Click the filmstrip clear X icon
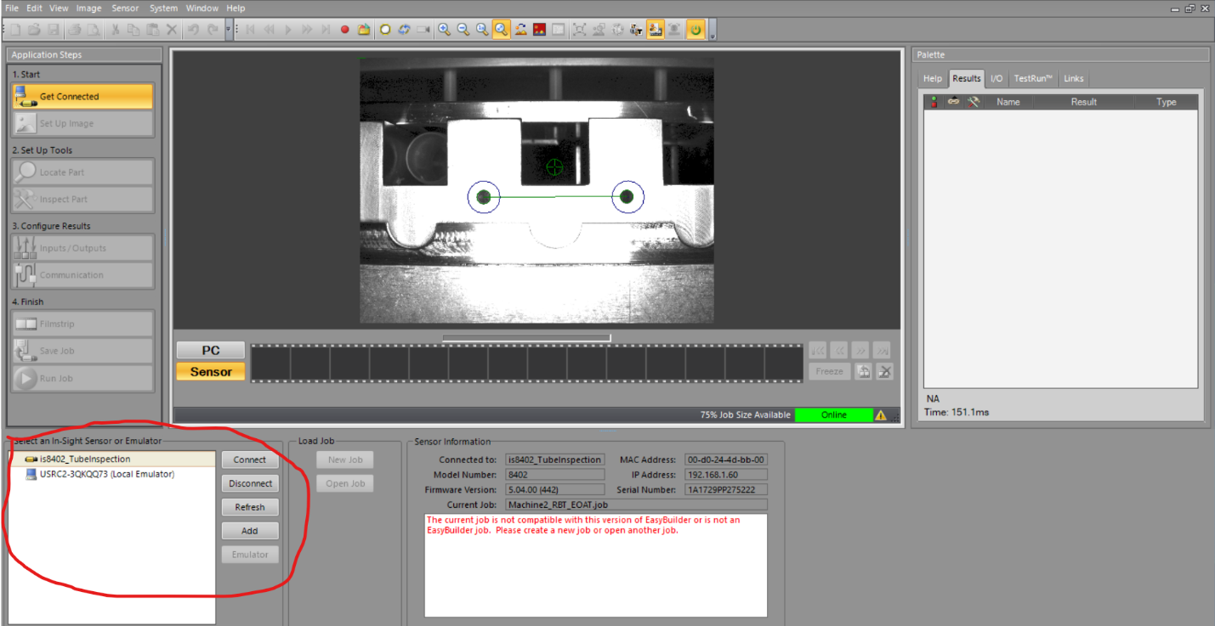Image resolution: width=1215 pixels, height=626 pixels. tap(885, 371)
